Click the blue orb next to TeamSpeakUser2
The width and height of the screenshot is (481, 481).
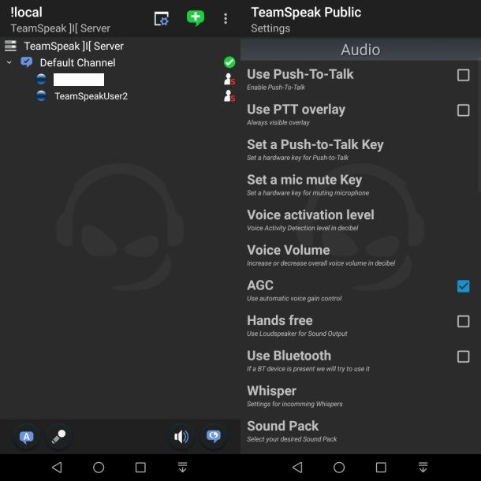tap(42, 96)
